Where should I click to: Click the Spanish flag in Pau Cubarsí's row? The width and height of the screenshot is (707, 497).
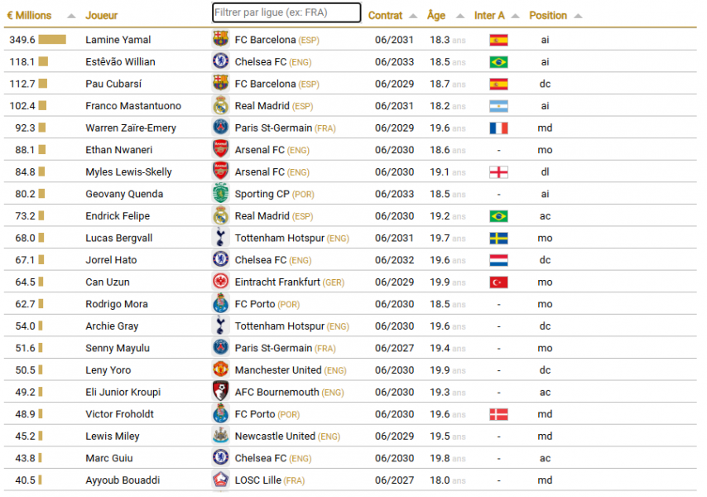[x=497, y=84]
